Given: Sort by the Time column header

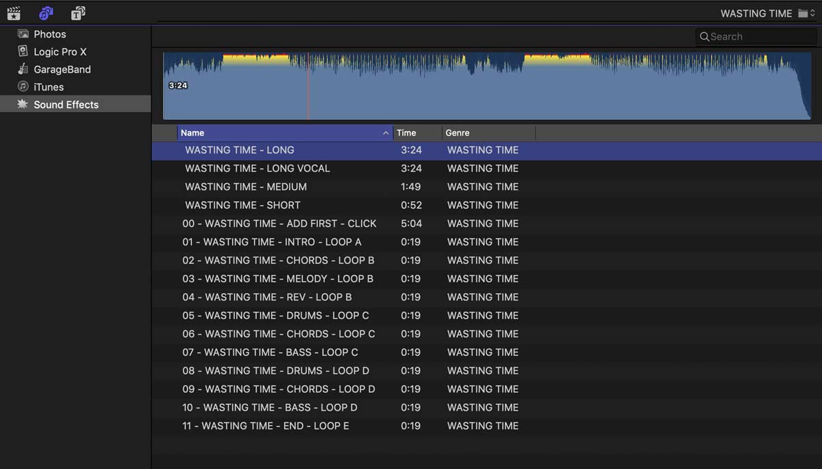Looking at the screenshot, I should point(417,133).
